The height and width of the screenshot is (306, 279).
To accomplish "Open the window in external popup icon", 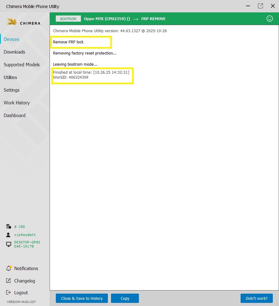I will click(260, 6).
